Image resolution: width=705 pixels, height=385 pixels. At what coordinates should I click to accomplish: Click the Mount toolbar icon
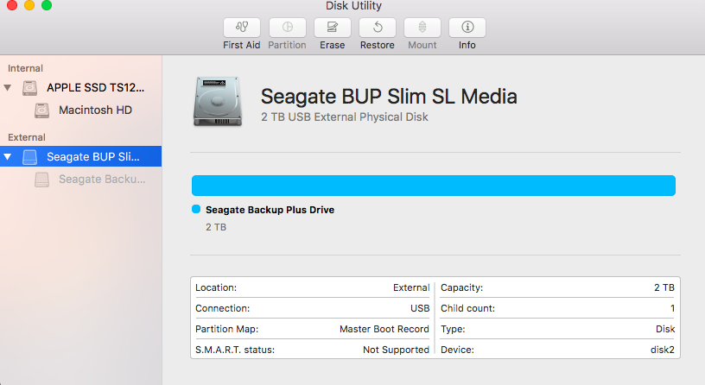tap(422, 28)
